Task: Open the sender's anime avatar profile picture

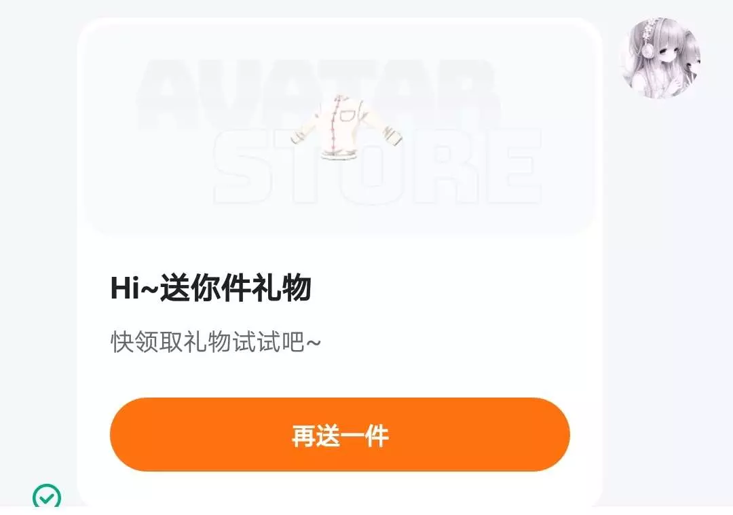Action: pos(660,58)
